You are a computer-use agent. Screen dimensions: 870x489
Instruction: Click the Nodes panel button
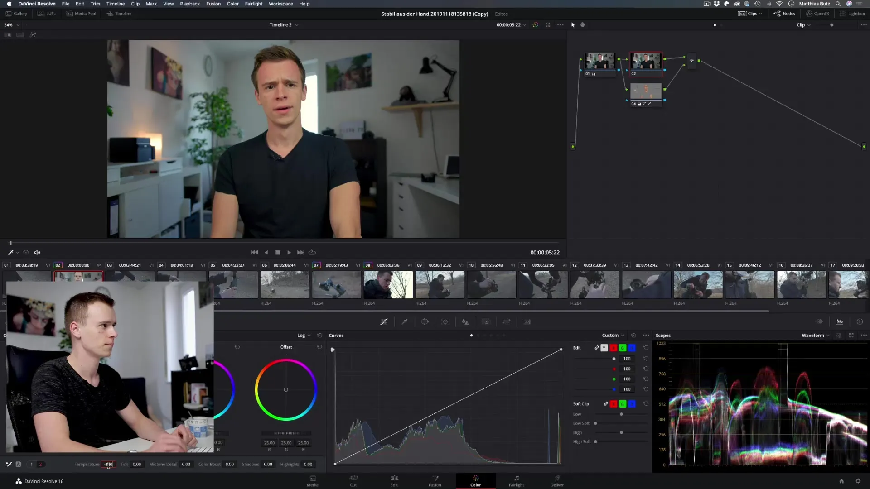784,14
